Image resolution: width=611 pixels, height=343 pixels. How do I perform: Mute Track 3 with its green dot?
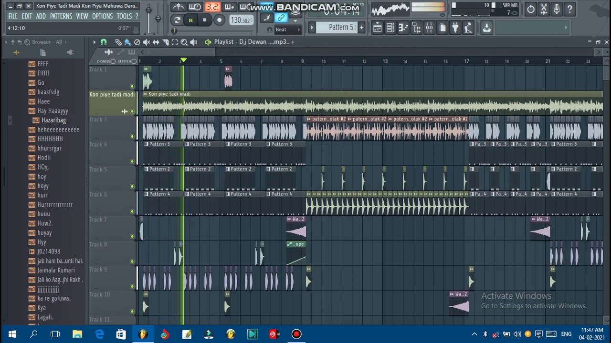tap(132, 136)
